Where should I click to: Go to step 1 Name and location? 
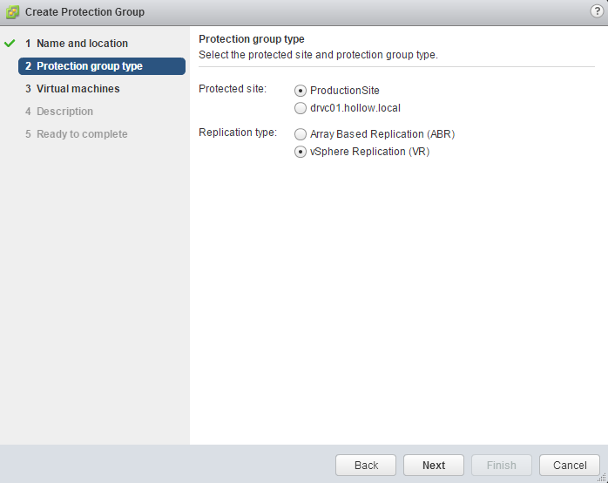[82, 44]
